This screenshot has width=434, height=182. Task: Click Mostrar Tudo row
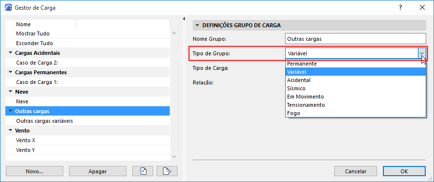point(88,33)
